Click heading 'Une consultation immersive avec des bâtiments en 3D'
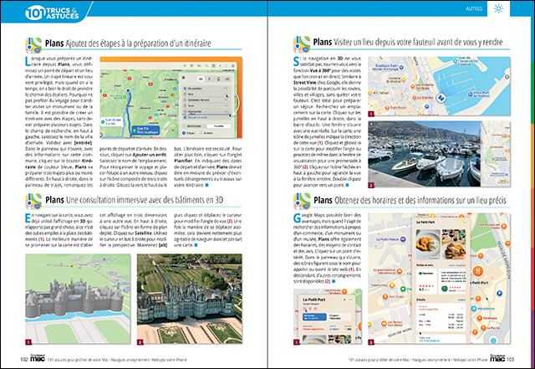The image size is (535, 369). coord(145,200)
